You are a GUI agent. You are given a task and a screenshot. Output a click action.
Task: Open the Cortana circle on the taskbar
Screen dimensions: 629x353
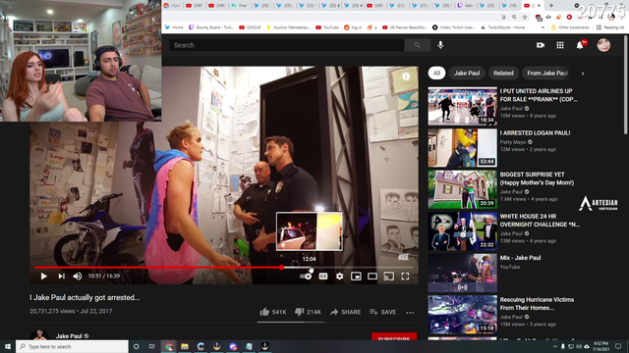click(x=136, y=346)
